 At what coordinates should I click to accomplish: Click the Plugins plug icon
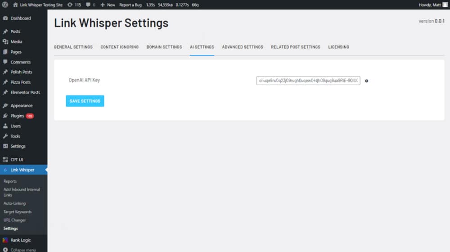pyautogui.click(x=5, y=116)
